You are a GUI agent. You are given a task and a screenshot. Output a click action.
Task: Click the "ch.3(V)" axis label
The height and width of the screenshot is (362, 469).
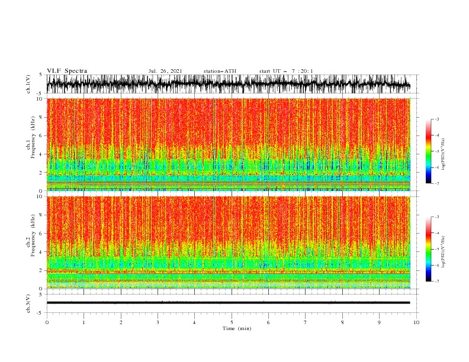tap(28, 303)
